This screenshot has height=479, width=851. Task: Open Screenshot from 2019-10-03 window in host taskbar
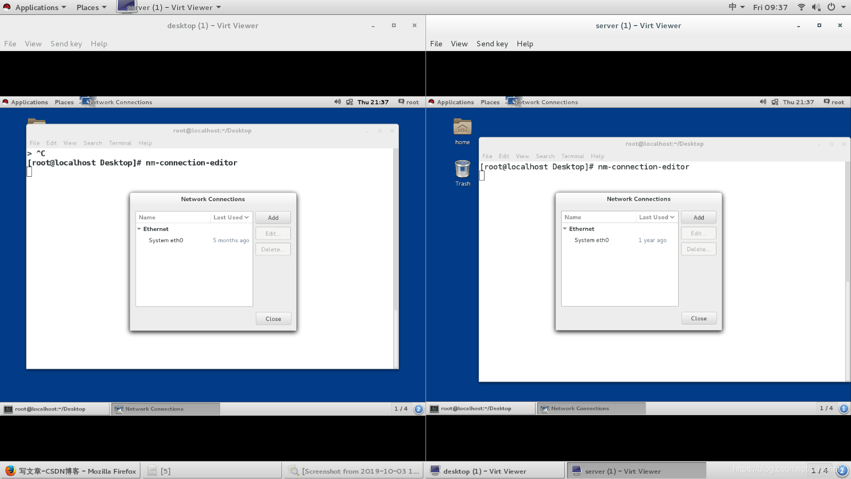tap(354, 470)
